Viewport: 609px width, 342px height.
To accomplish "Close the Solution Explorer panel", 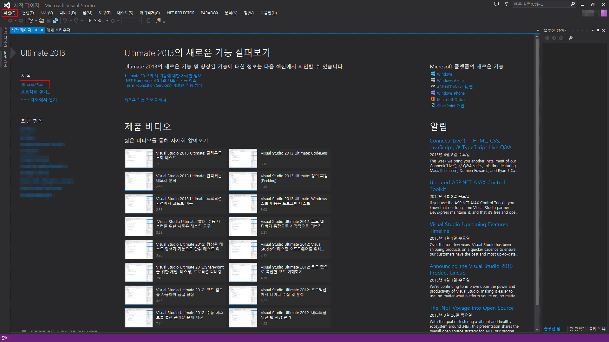I will [x=603, y=30].
